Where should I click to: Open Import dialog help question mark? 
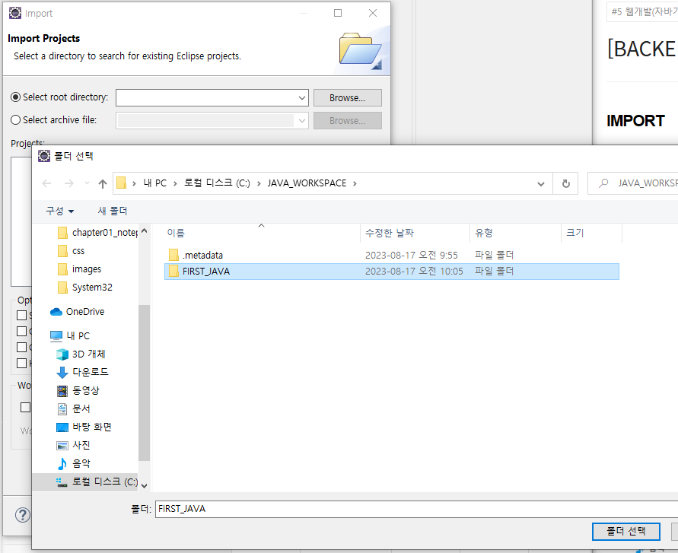click(x=23, y=515)
